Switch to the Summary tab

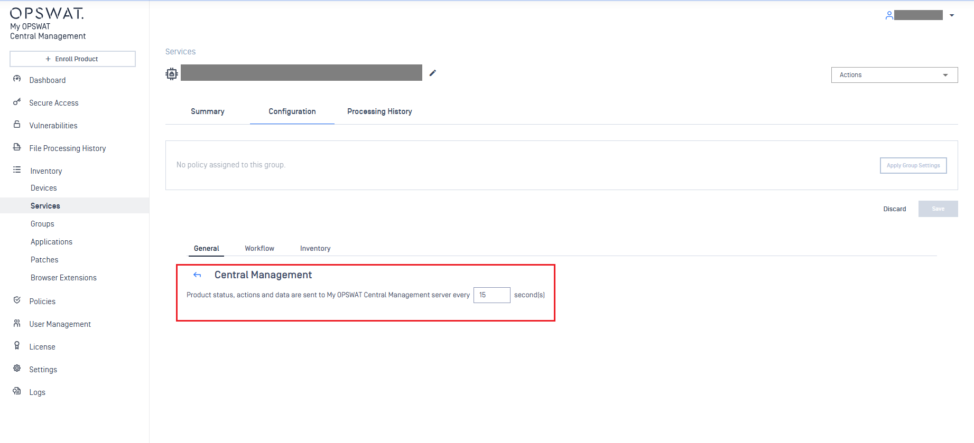208,111
